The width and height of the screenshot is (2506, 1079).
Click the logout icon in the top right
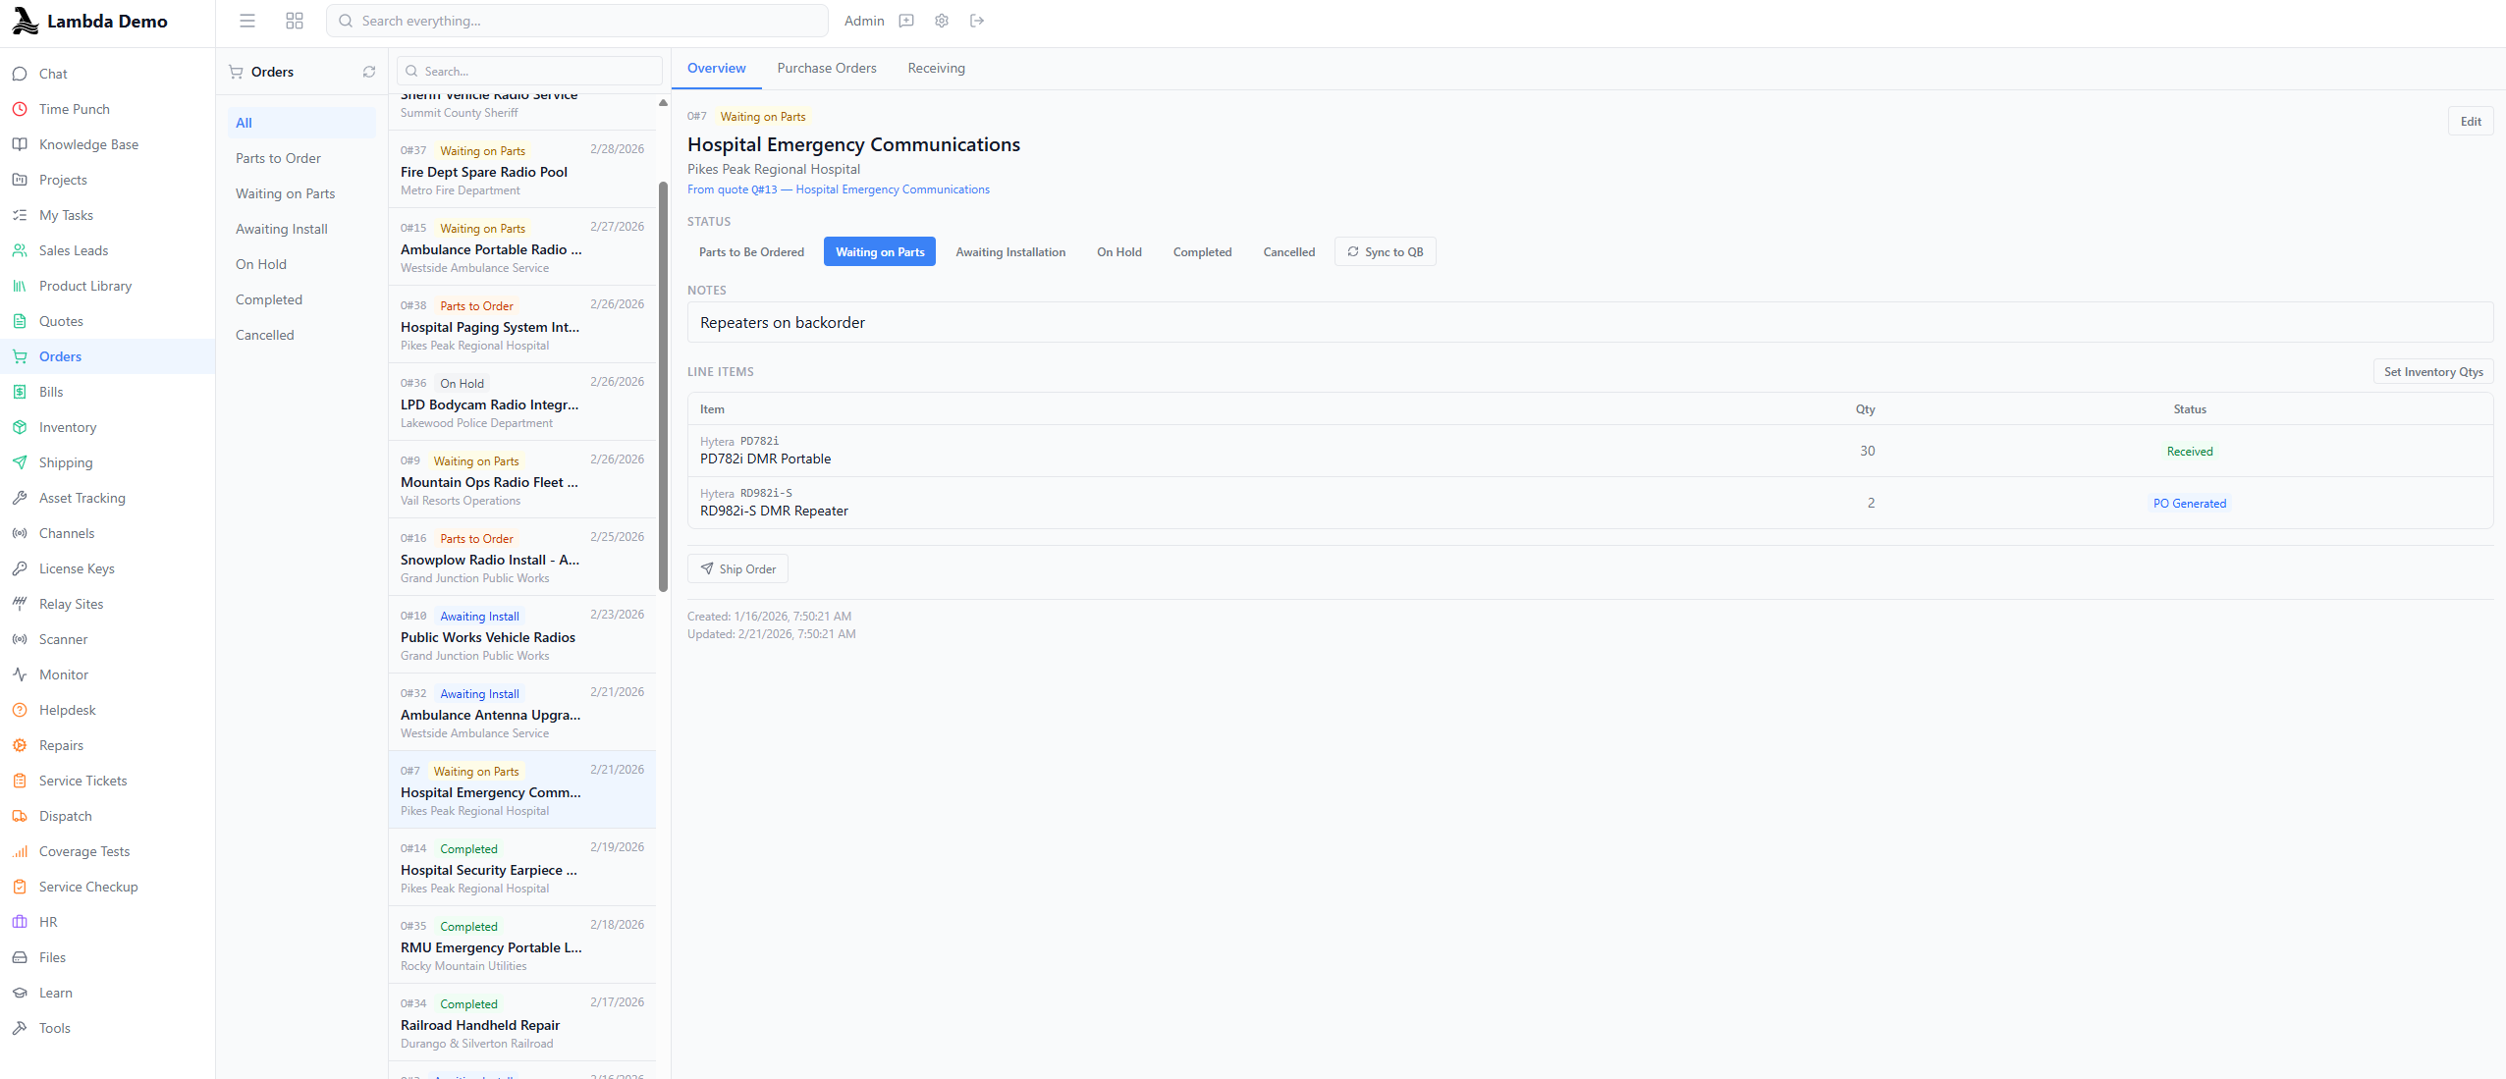click(976, 20)
